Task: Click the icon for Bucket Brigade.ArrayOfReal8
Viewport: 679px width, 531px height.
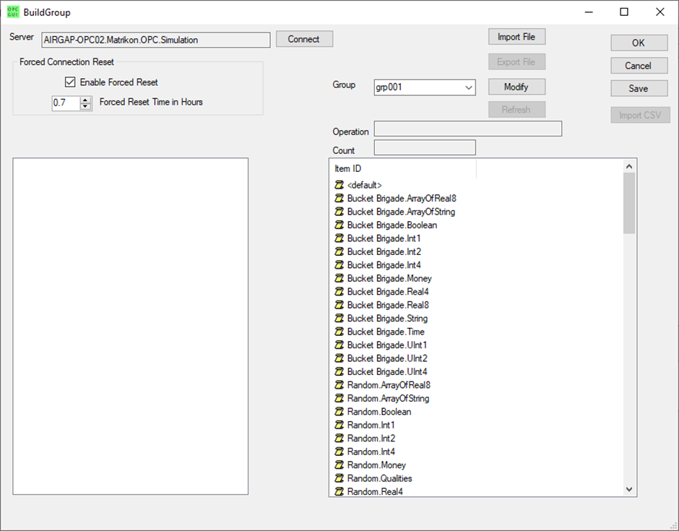Action: tap(339, 199)
